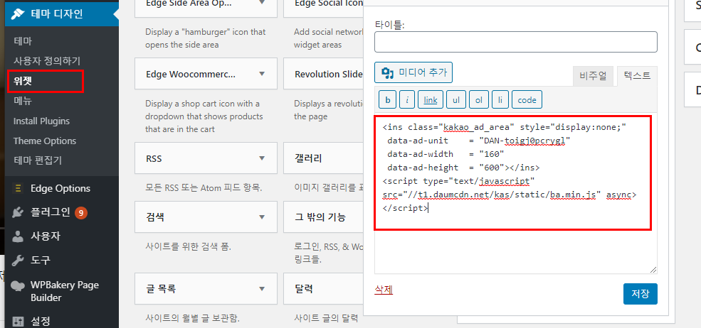Click the 도구 menu label
The height and width of the screenshot is (328, 701).
(x=41, y=260)
